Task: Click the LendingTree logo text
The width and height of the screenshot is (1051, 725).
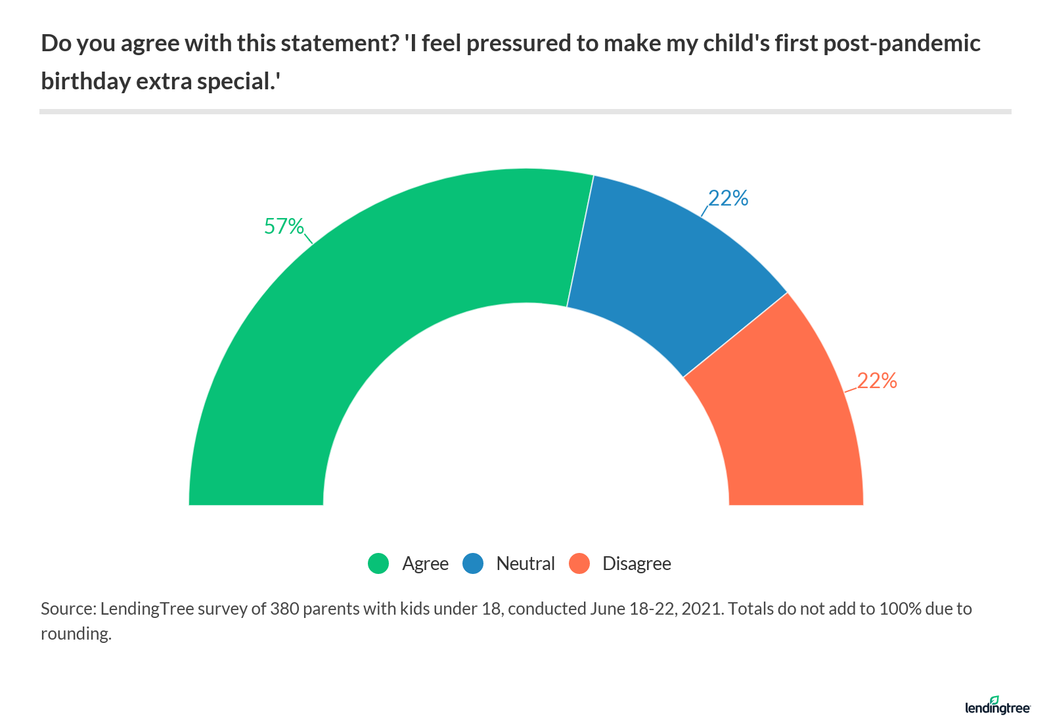Action: point(997,709)
